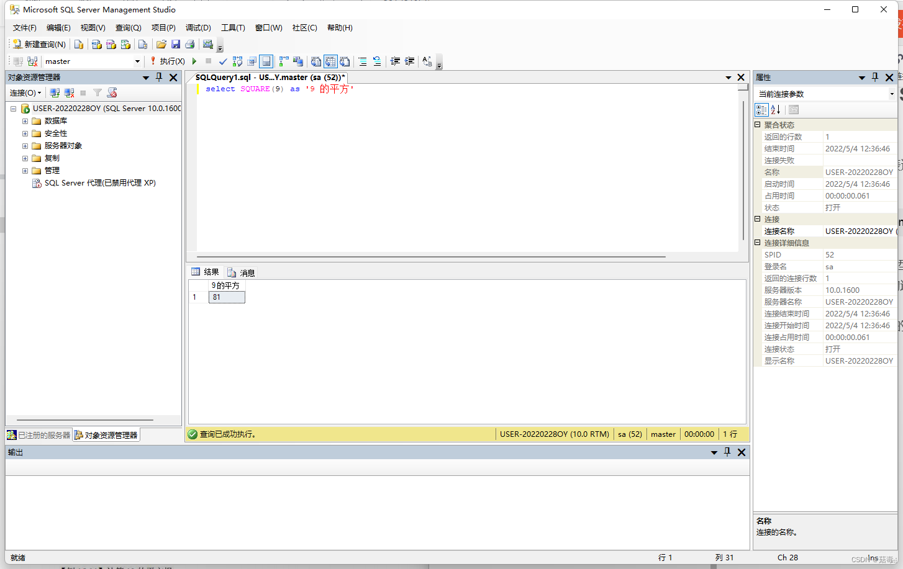Click the Open File folder icon
Image resolution: width=903 pixels, height=569 pixels.
tap(161, 45)
